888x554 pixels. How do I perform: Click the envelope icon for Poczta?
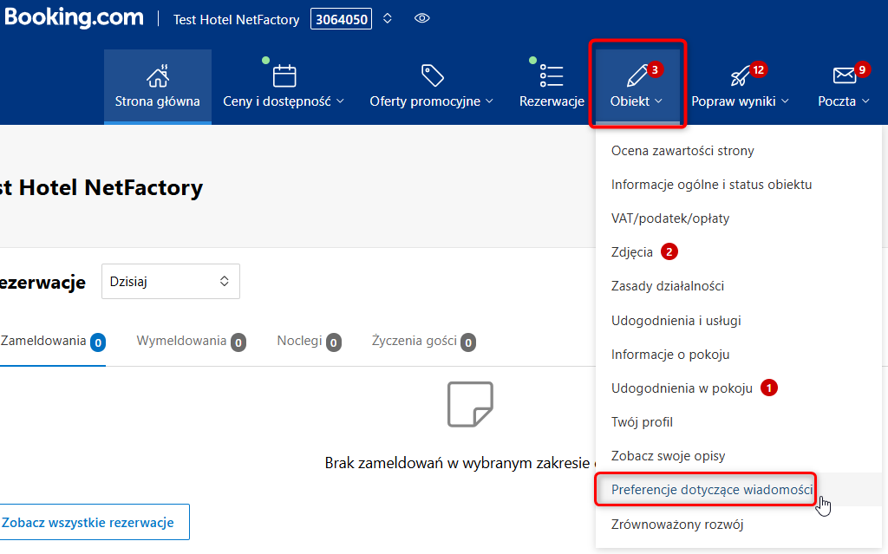tap(844, 75)
